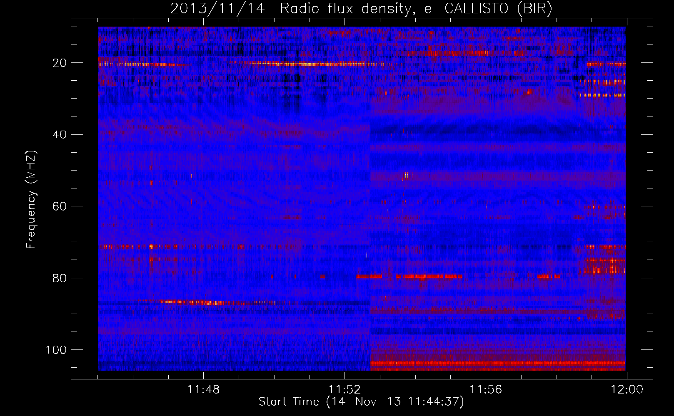Click the 11:52 time tick label
Image resolution: width=674 pixels, height=416 pixels.
[344, 390]
